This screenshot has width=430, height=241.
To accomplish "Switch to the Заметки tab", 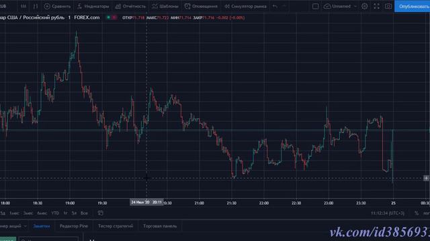I will (x=42, y=226).
